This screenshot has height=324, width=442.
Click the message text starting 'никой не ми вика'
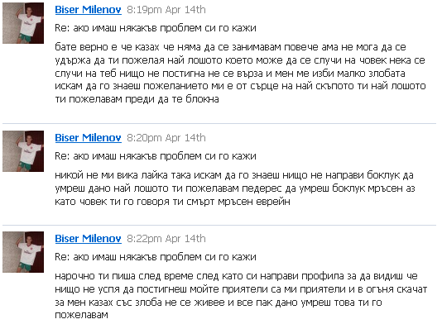click(x=235, y=188)
